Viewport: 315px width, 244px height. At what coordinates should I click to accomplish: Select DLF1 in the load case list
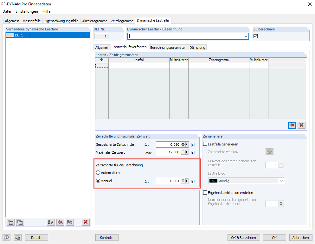click(x=48, y=35)
